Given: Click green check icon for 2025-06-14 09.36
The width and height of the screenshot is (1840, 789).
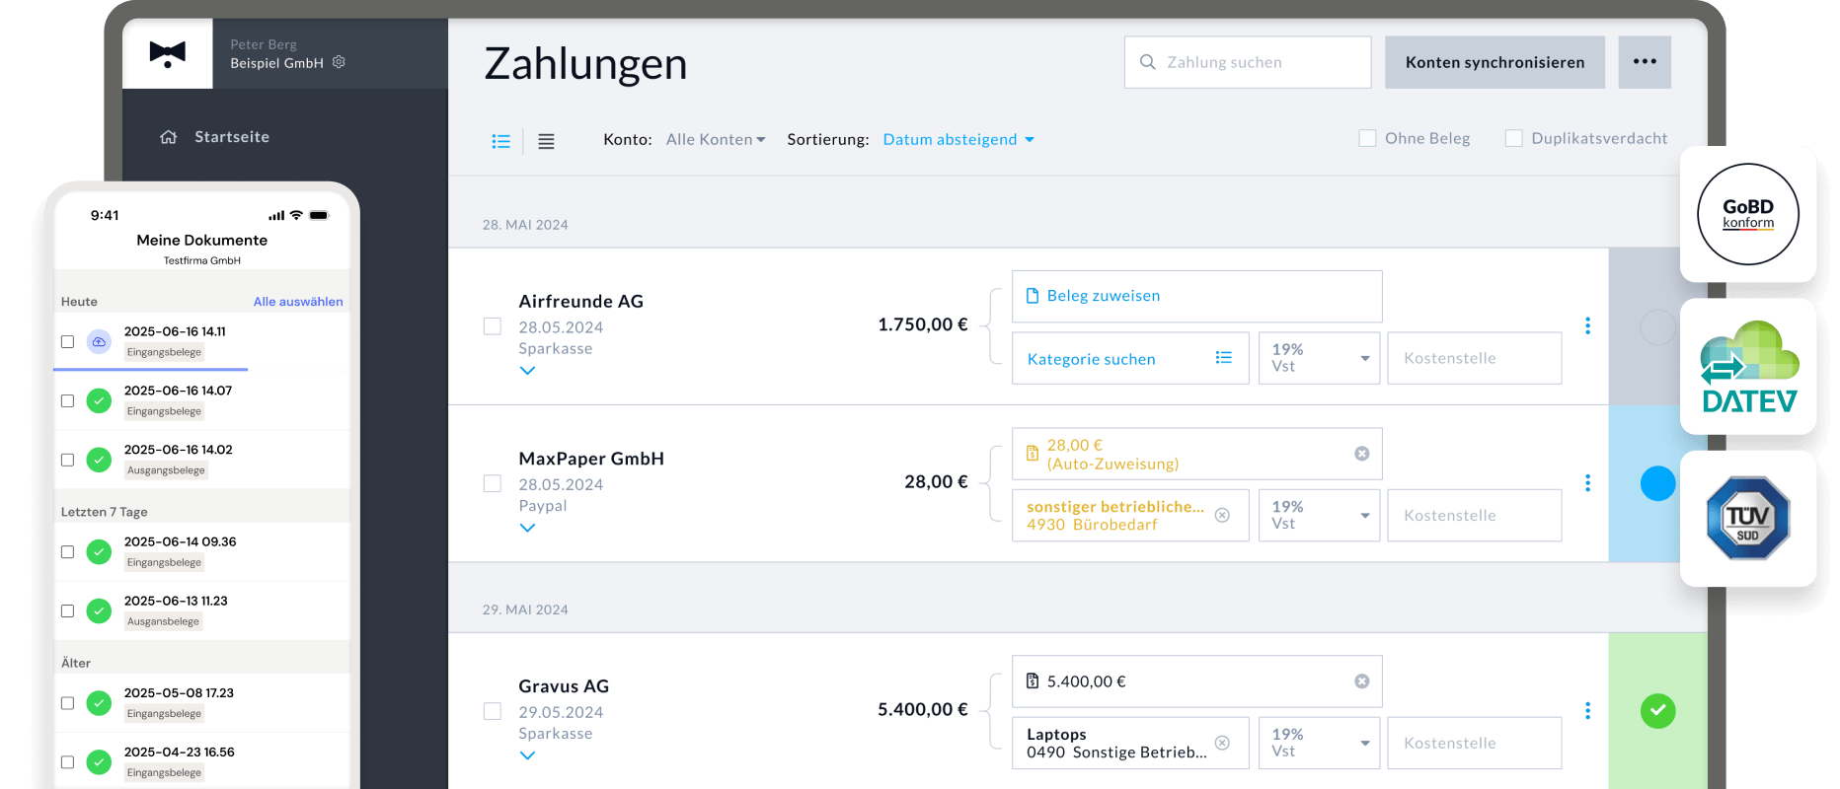Looking at the screenshot, I should coord(99,552).
